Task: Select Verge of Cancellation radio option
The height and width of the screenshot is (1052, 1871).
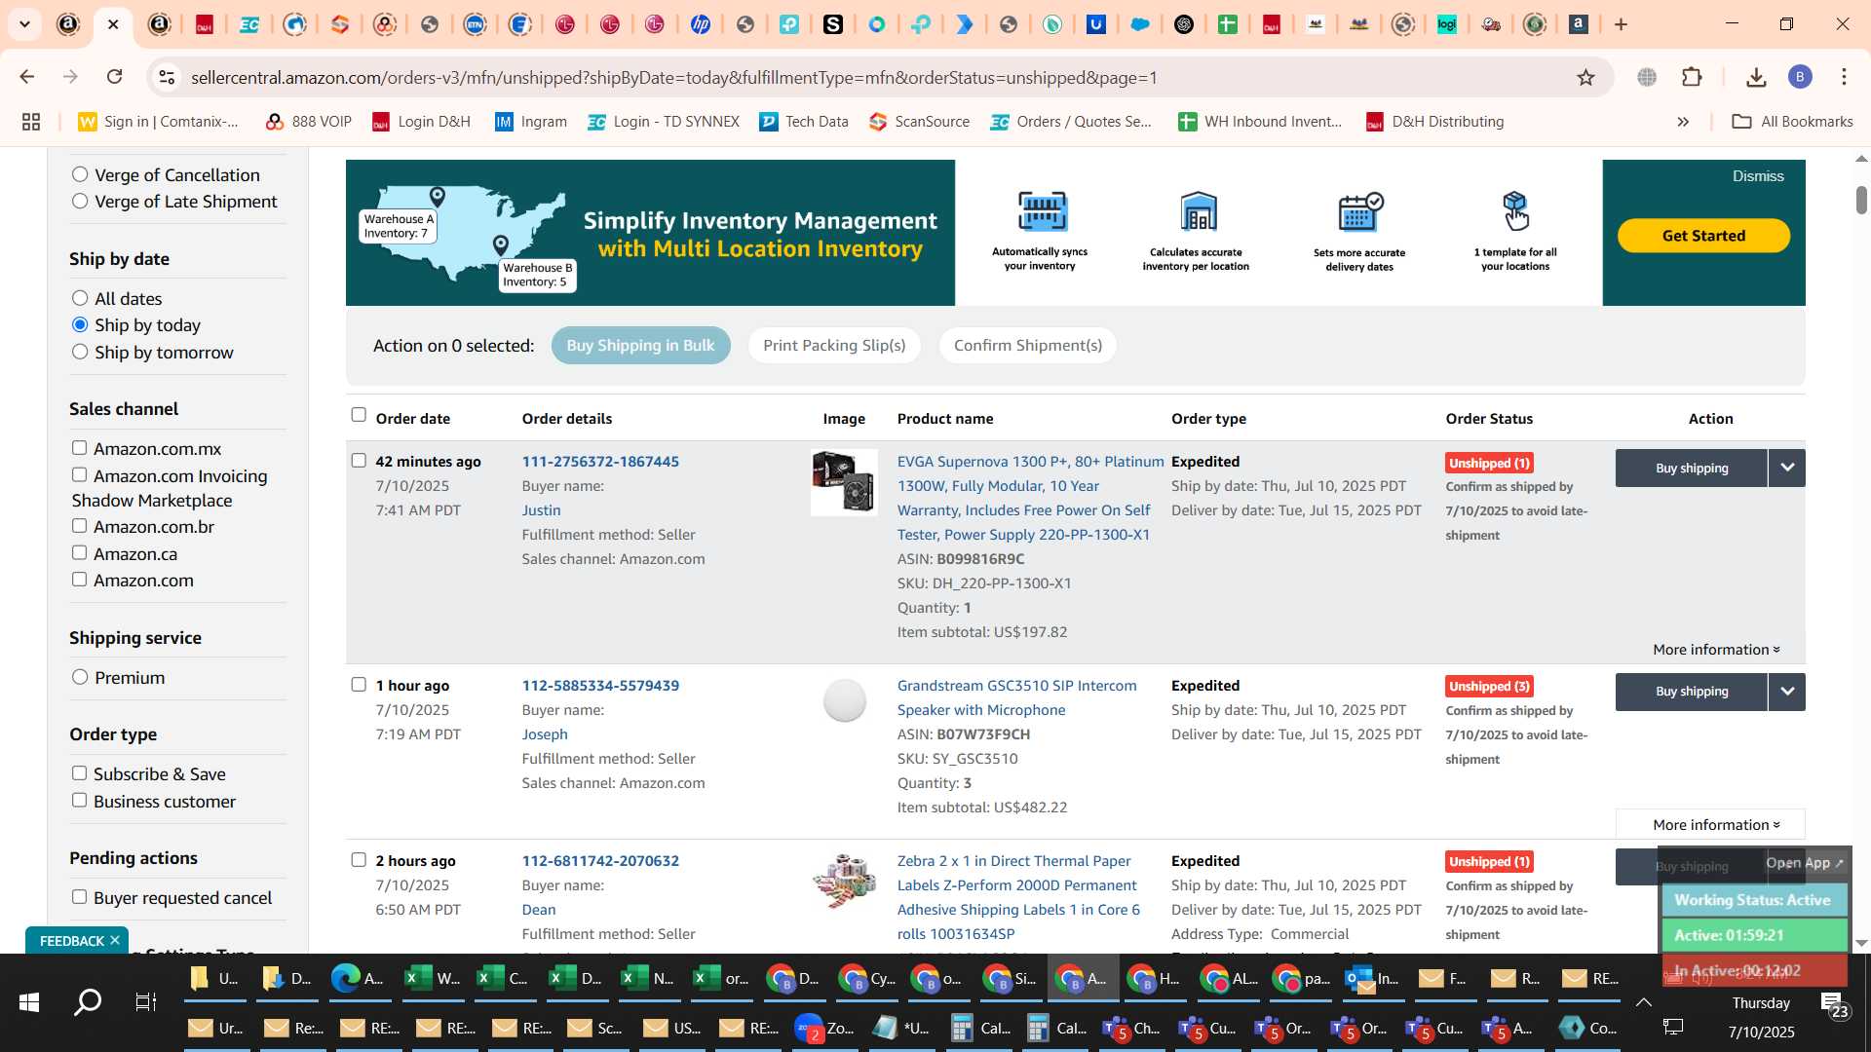Action: (80, 174)
